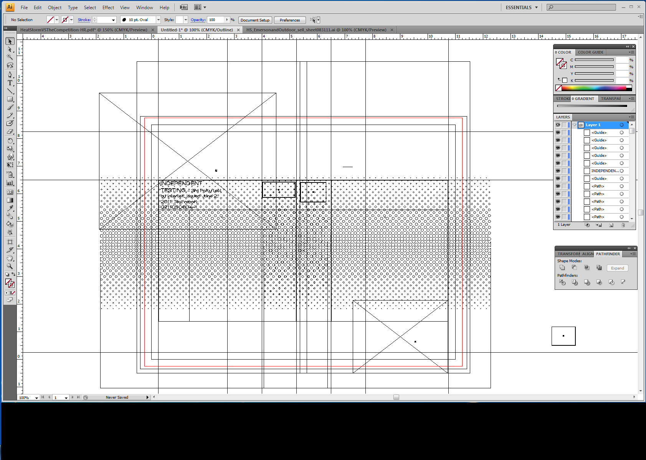This screenshot has height=460, width=646.
Task: Click Minus Front shape mode icon
Action: [575, 268]
